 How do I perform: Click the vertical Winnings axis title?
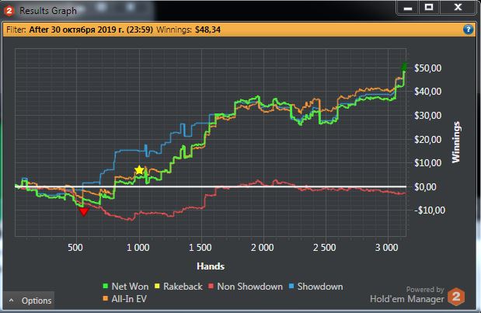(x=456, y=142)
